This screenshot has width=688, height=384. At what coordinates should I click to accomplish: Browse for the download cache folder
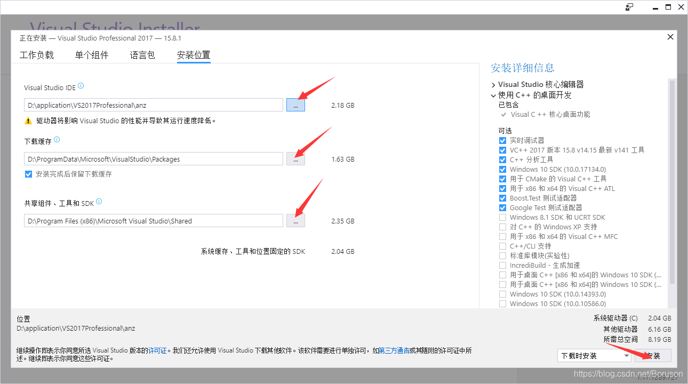295,159
